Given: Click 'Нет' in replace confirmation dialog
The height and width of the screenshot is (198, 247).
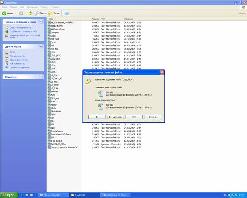Looking at the screenshot, I should point(134,117).
